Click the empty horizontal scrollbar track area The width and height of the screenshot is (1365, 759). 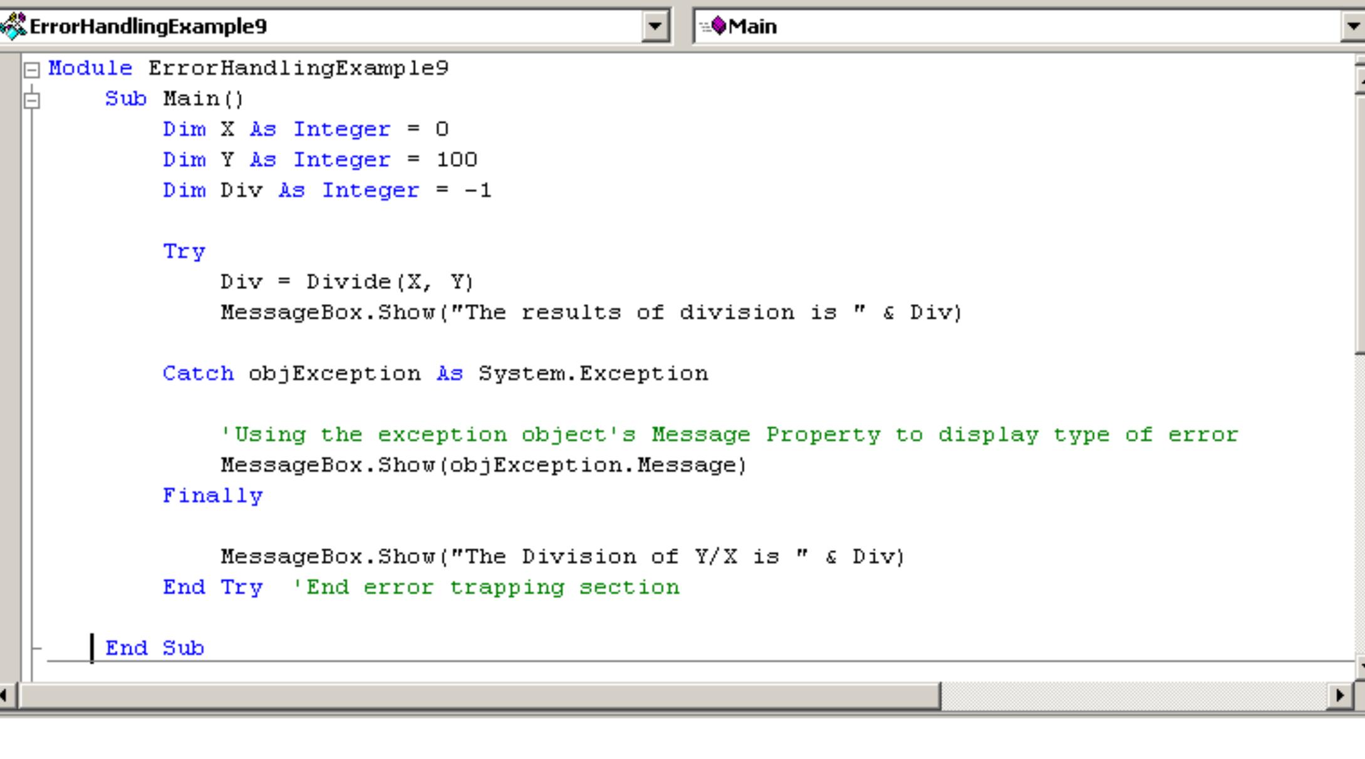1134,695
